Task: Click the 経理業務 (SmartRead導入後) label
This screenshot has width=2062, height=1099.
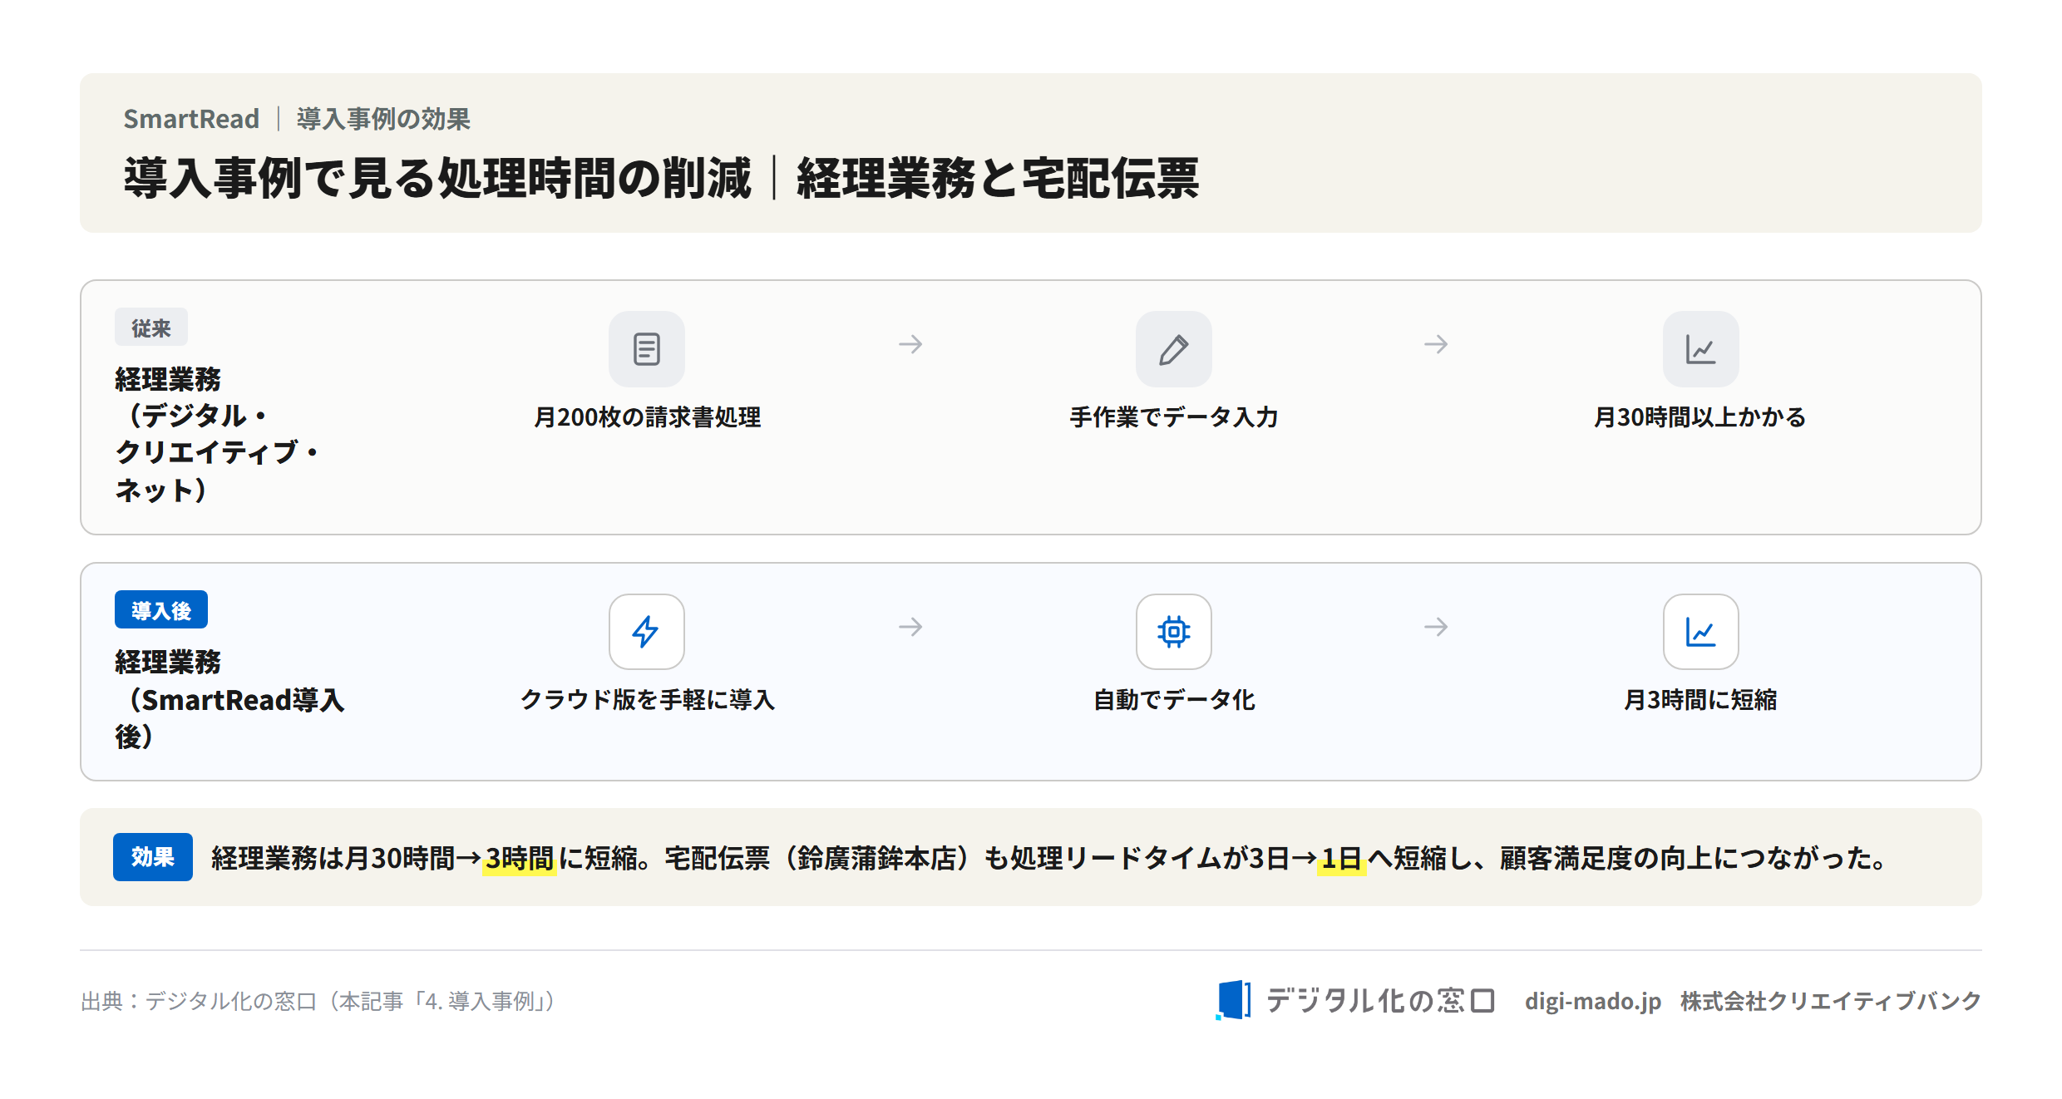Action: tap(229, 699)
